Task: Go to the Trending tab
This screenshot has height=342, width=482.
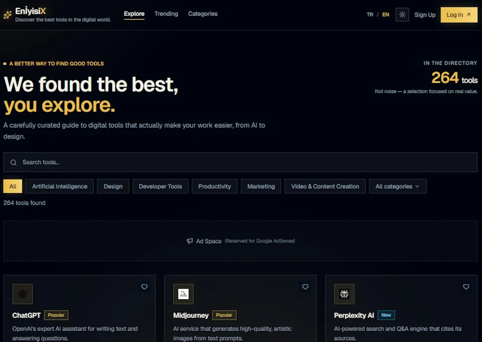Action: click(x=166, y=14)
